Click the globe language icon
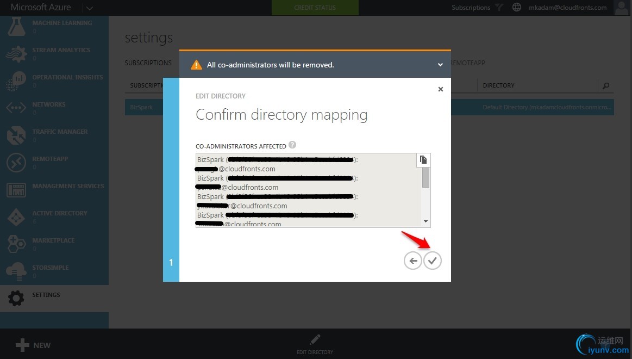 [517, 7]
